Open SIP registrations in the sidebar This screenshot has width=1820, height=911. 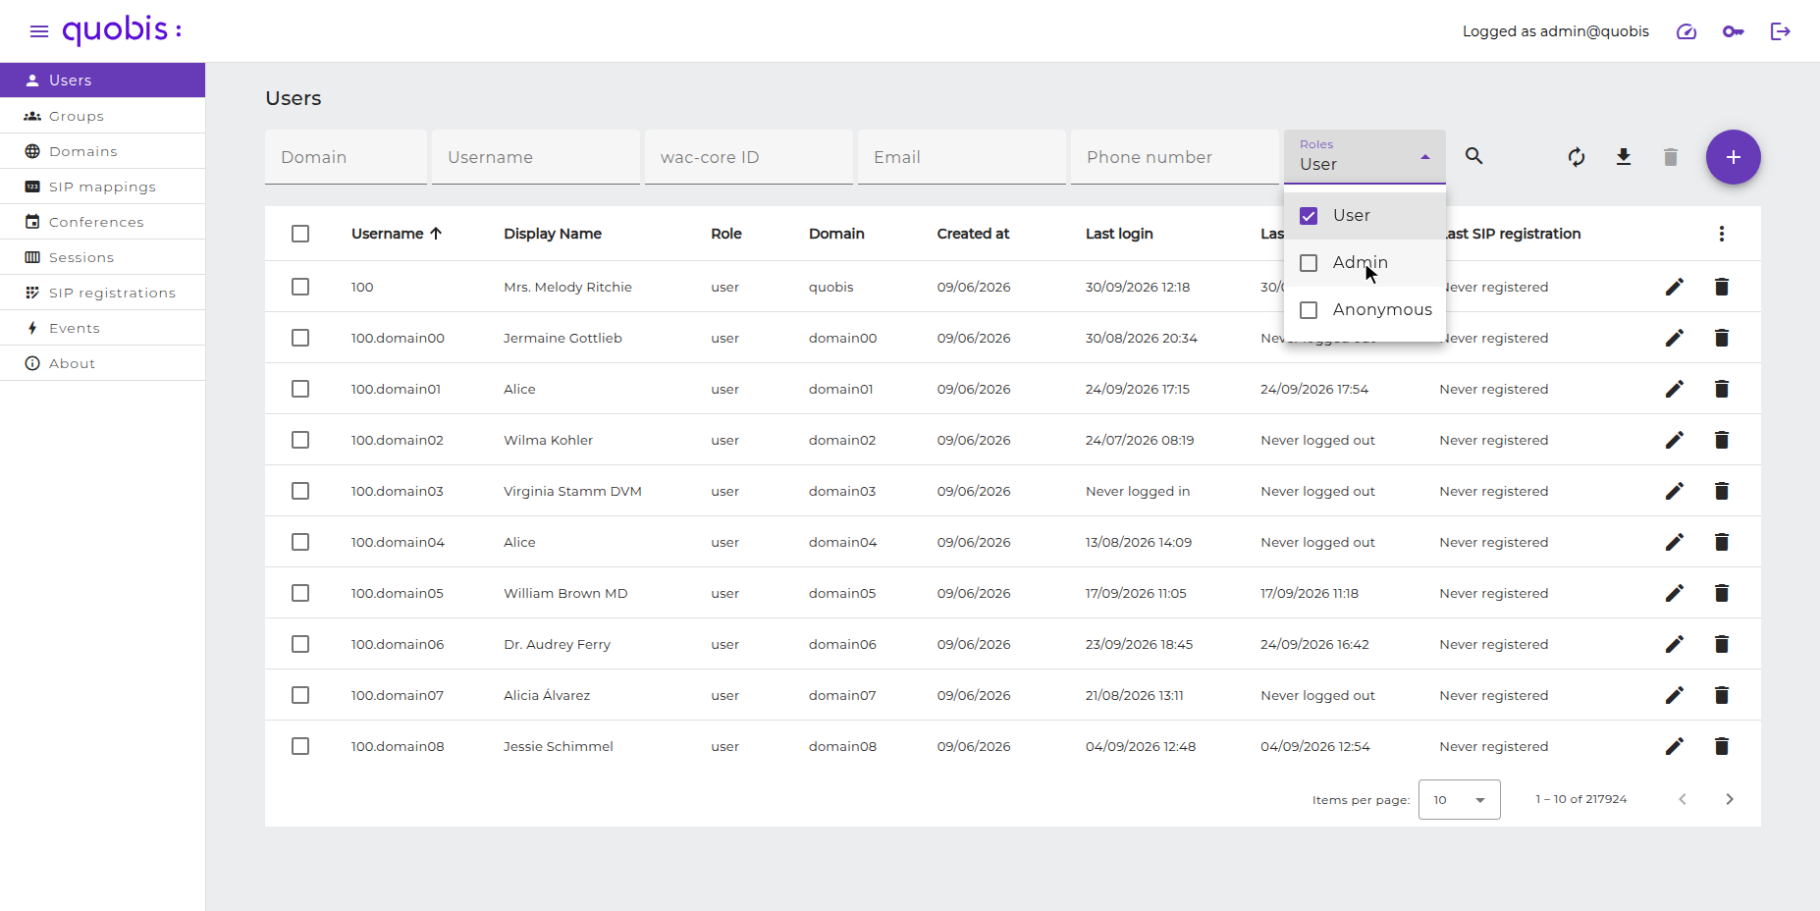pos(102,293)
